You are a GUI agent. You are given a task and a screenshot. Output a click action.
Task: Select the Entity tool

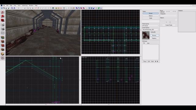3,25
